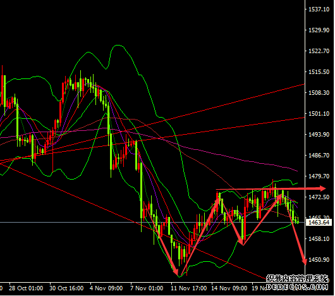Click the 14 Nov 09:00 time label
335x296 pixels.
click(229, 288)
